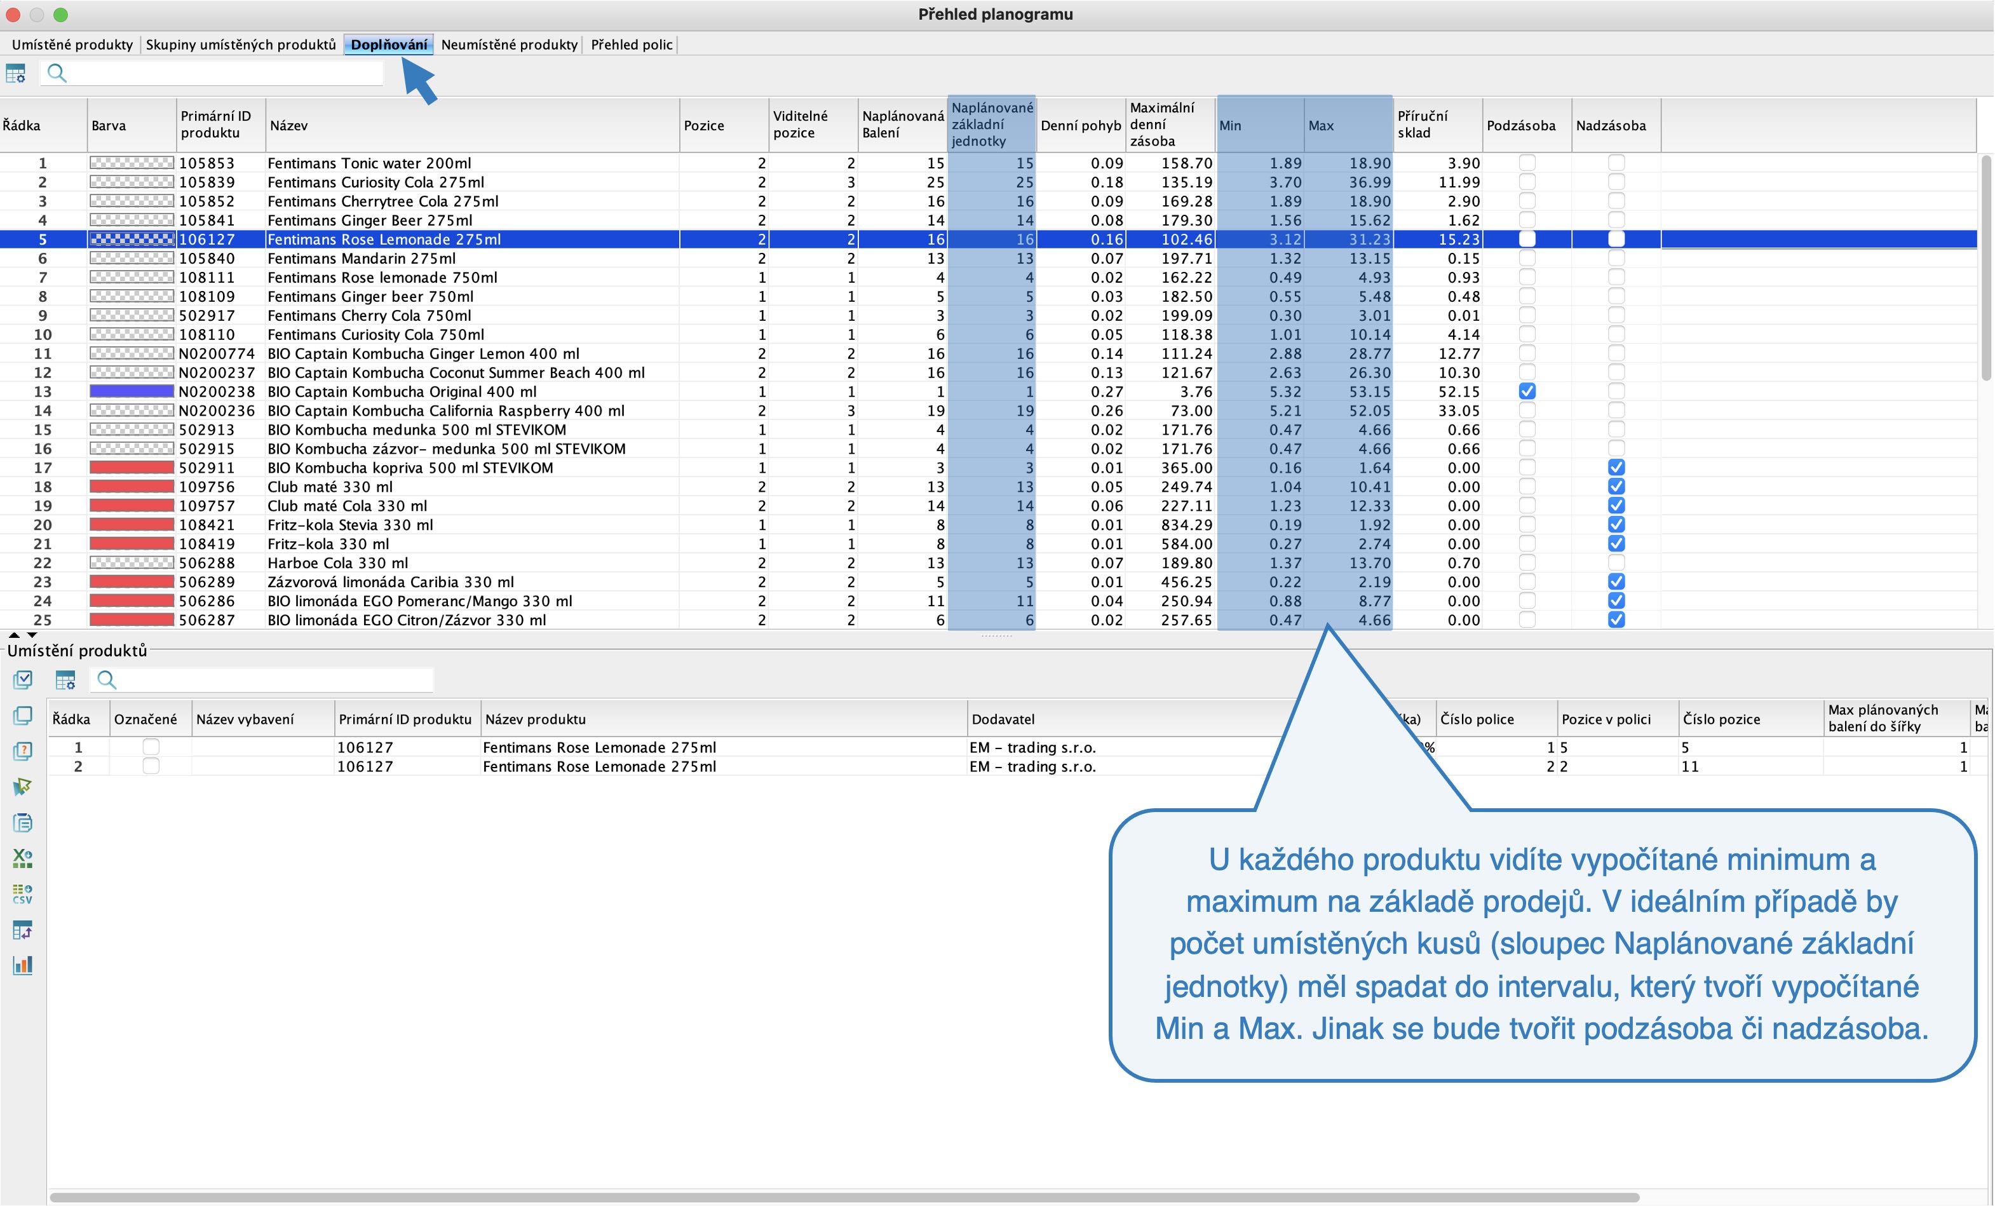Sort by Číslo police column header
Image resolution: width=1995 pixels, height=1206 pixels.
(x=1496, y=719)
